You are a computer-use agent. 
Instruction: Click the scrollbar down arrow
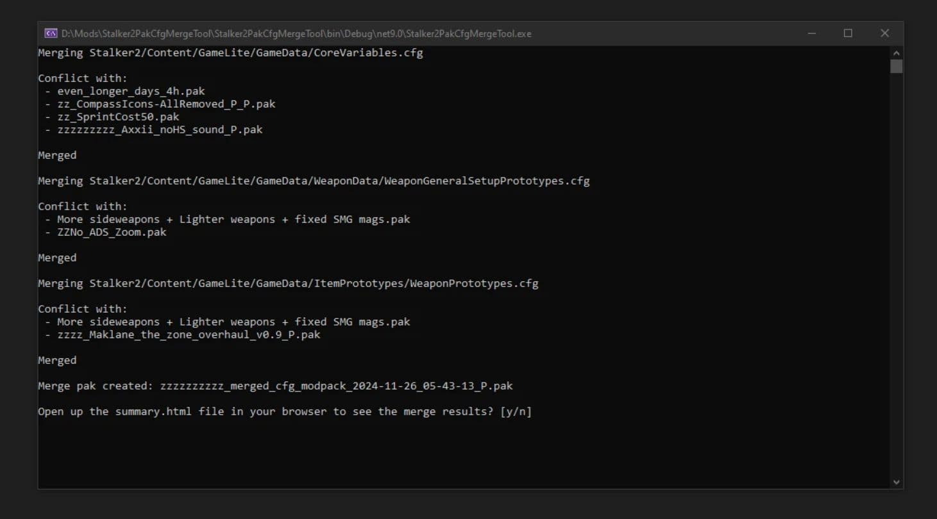pos(897,481)
